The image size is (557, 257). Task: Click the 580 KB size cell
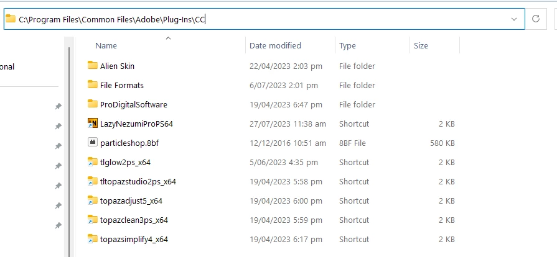442,143
